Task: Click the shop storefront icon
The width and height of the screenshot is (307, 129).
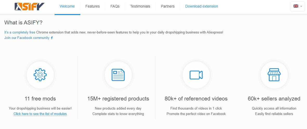Action: click(274, 75)
